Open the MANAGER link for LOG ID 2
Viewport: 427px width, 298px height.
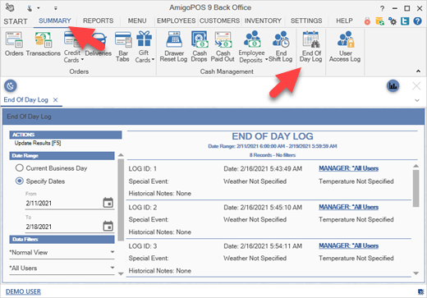point(348,207)
